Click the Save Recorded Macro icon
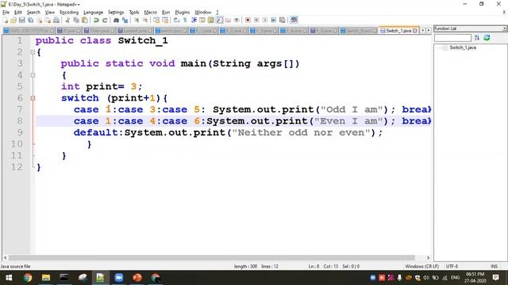 click(283, 20)
